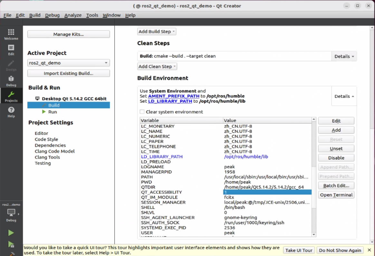Click the Edit environment variable button
This screenshot has width=375, height=256.
(x=336, y=121)
